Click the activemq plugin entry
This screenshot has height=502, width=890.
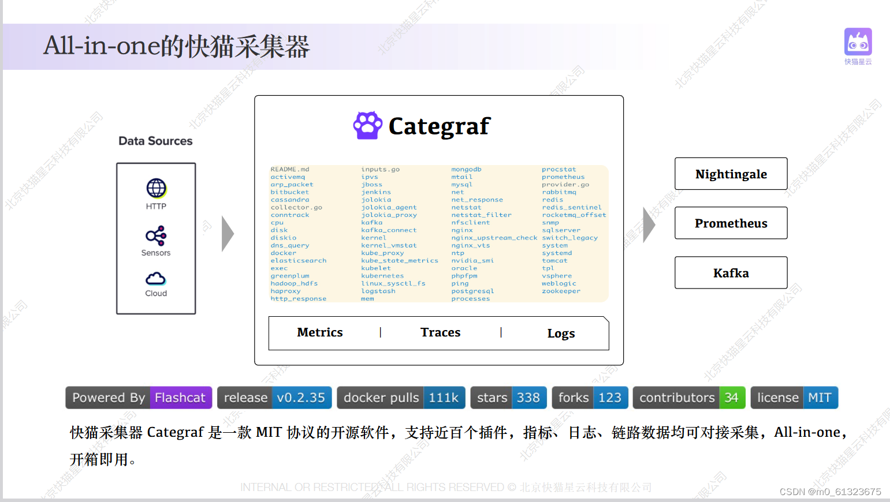coord(288,177)
